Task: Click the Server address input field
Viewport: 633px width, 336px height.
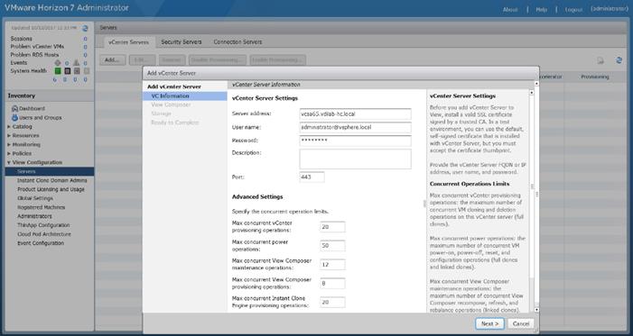Action: coord(355,114)
